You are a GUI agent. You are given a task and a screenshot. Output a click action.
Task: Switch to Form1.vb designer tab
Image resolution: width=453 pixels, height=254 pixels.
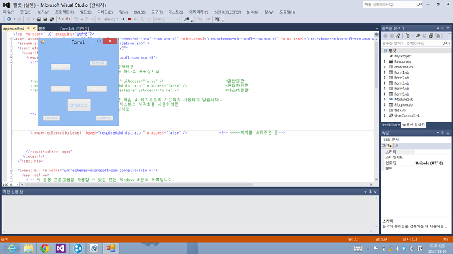pyautogui.click(x=74, y=29)
